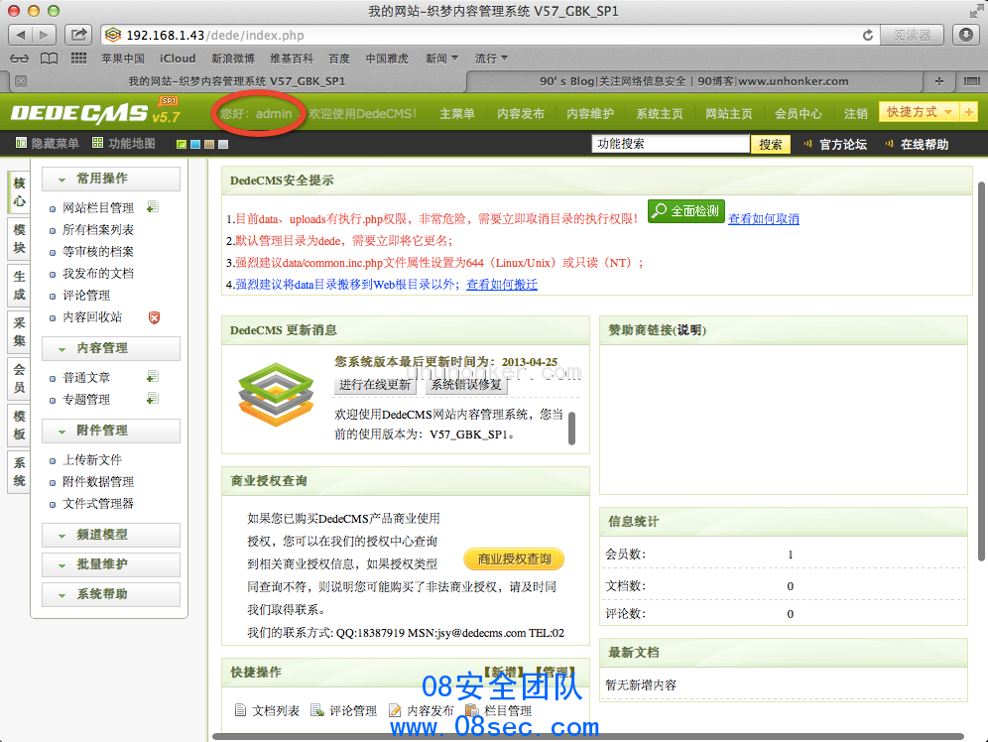Click the 文档列表 document icon
Screen dimensions: 988x742
tap(240, 710)
